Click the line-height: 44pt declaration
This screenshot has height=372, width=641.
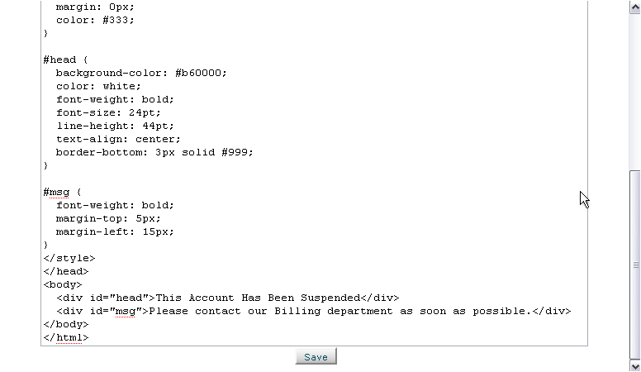click(115, 126)
